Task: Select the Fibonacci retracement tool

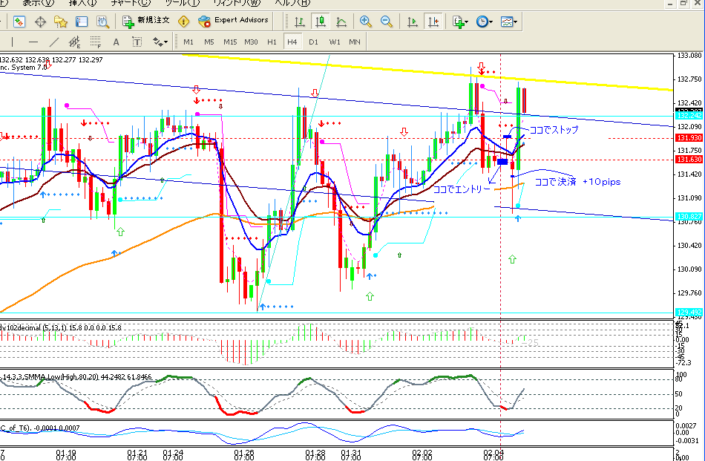Action: (95, 42)
